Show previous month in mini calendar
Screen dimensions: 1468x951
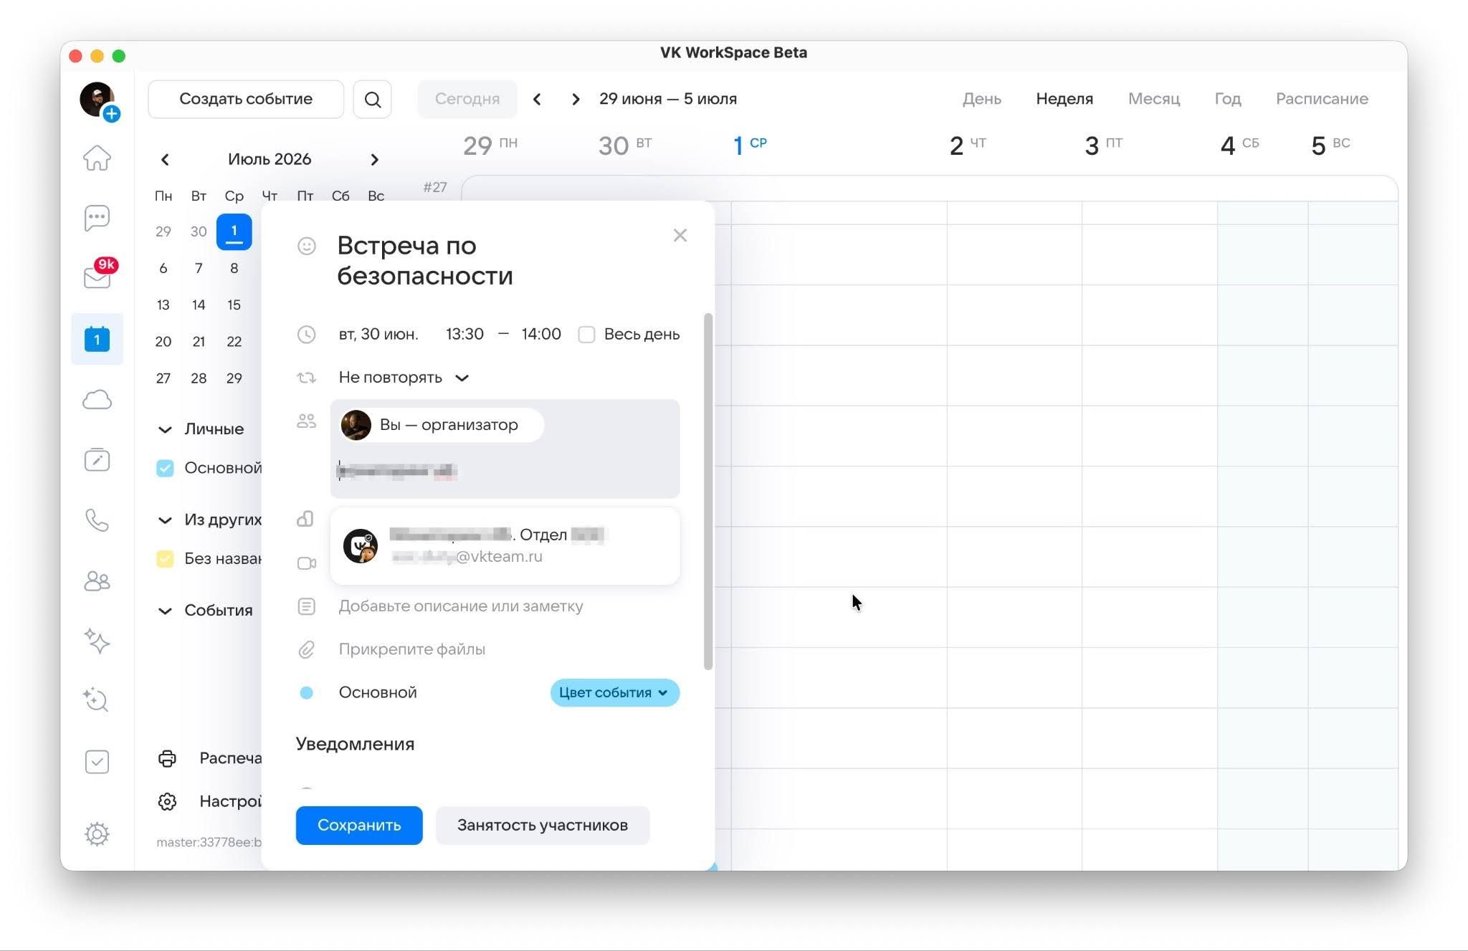pos(165,159)
